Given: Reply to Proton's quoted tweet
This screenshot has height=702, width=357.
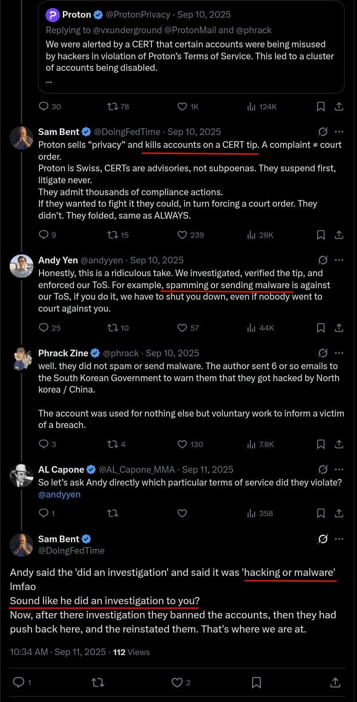Looking at the screenshot, I should click(x=43, y=106).
